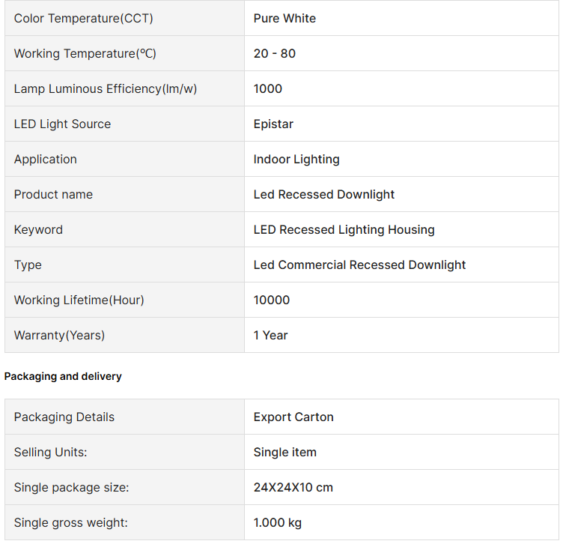
Task: Select the '1000' luminous efficiency value
Action: pos(267,88)
